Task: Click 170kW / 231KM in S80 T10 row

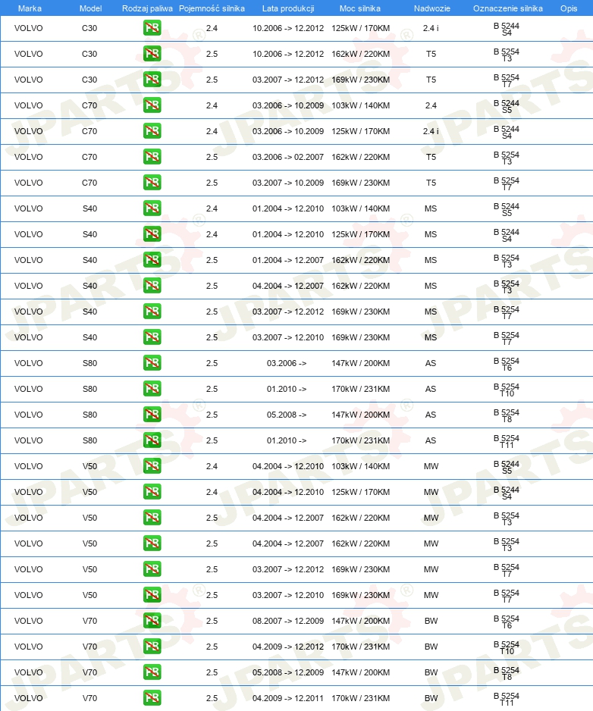Action: click(361, 389)
